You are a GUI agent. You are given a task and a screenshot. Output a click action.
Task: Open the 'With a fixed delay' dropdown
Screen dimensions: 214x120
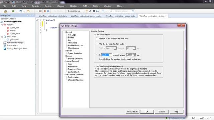click(115, 48)
